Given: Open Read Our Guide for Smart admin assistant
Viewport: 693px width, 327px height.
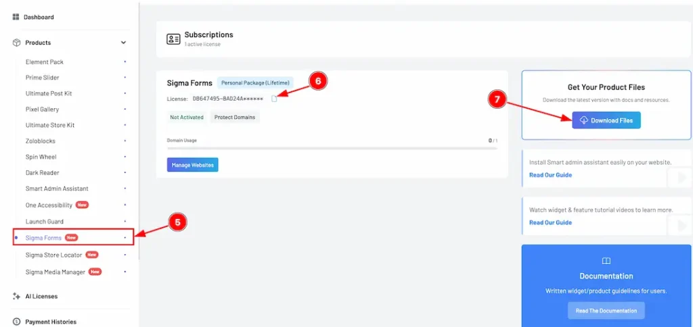Looking at the screenshot, I should tap(550, 175).
